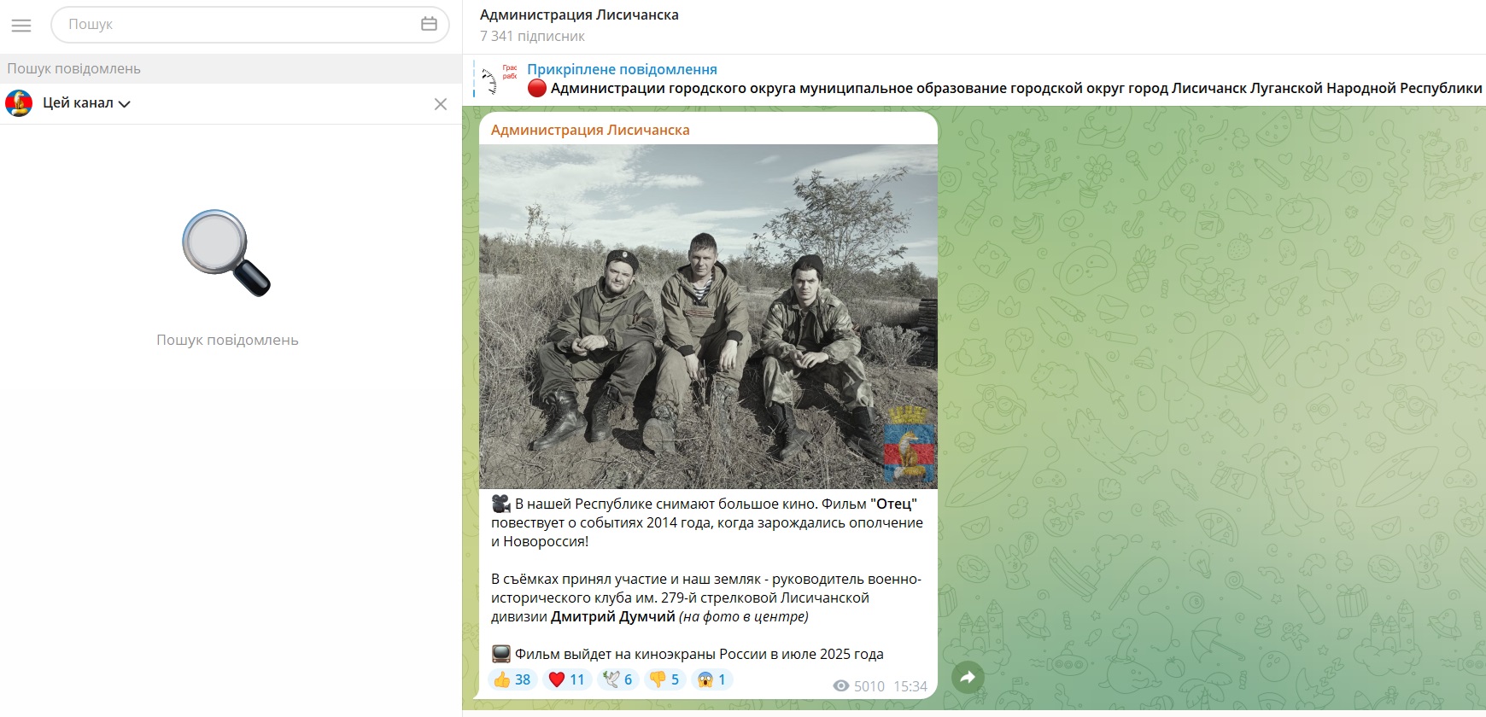This screenshot has height=717, width=1486.
Task: Open the pinned message 'Прикріплене повідомлення'
Action: pyautogui.click(x=622, y=69)
